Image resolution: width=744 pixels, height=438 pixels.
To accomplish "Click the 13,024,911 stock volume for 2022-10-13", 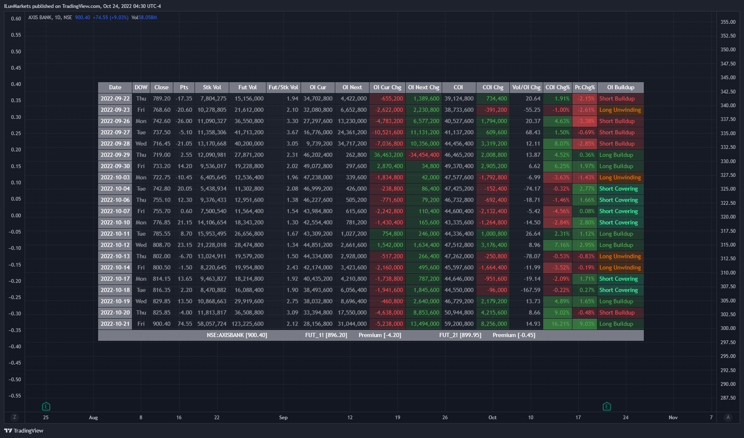I will click(x=212, y=257).
